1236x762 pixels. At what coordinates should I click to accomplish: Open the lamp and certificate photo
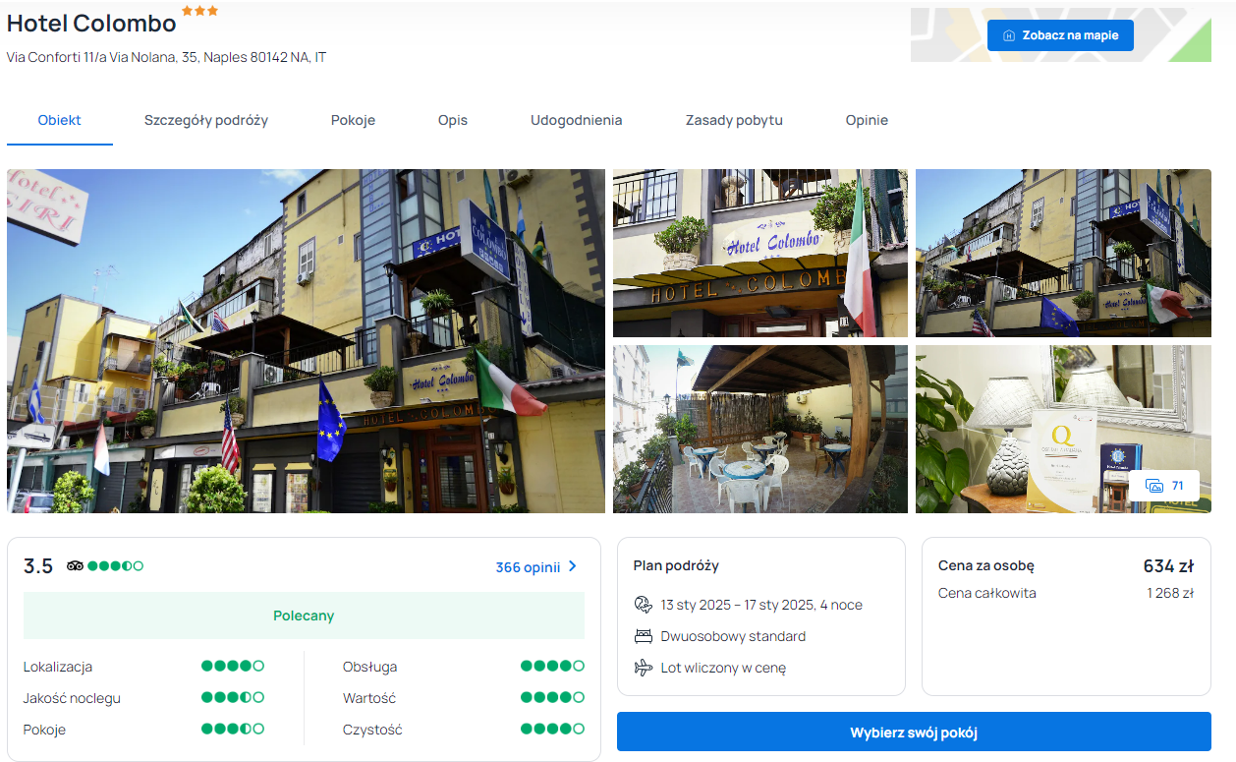(1063, 429)
